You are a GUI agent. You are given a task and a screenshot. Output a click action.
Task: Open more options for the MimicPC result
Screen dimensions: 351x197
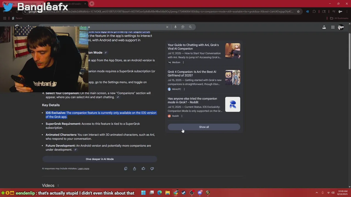184,89
